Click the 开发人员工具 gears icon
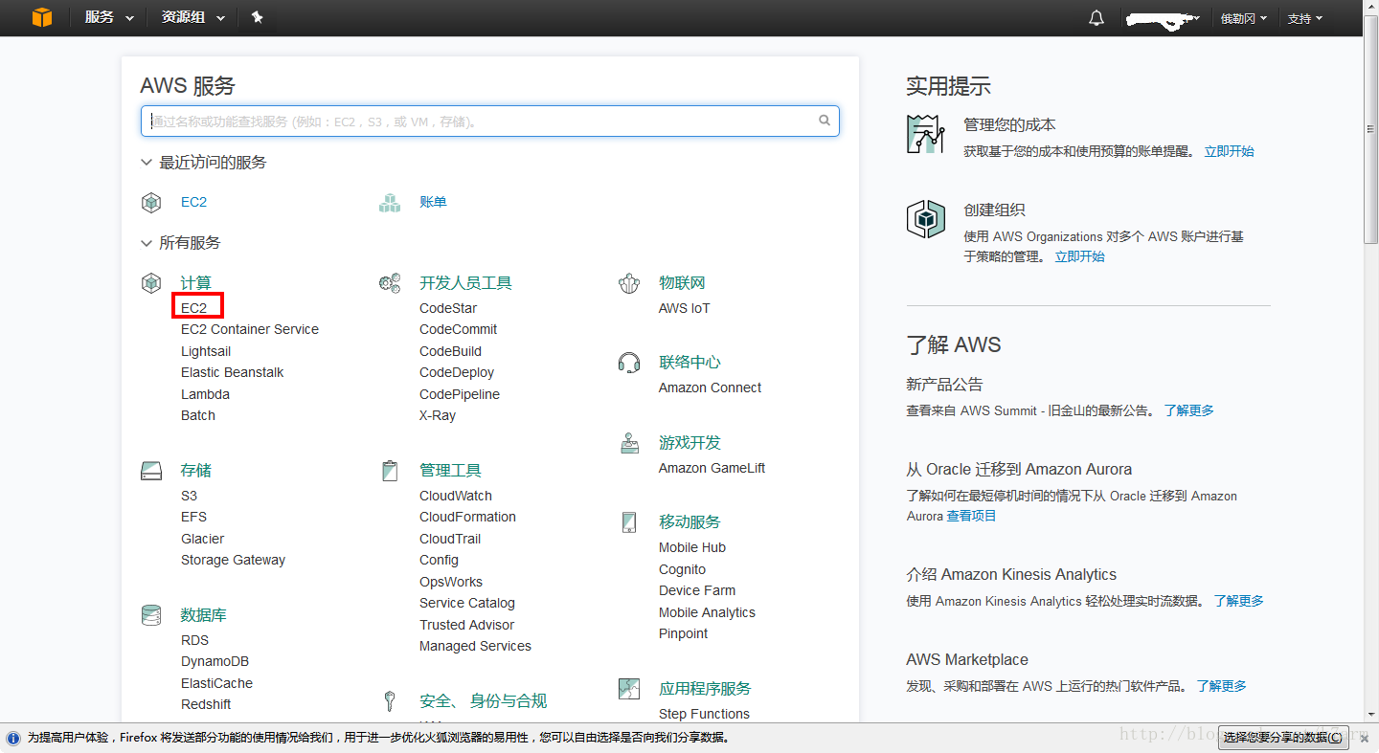This screenshot has width=1379, height=753. (390, 283)
